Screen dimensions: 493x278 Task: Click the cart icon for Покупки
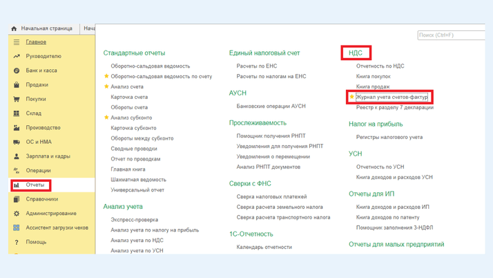click(x=17, y=99)
